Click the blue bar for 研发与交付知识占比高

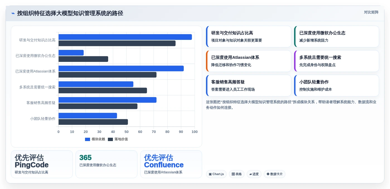[125, 37]
